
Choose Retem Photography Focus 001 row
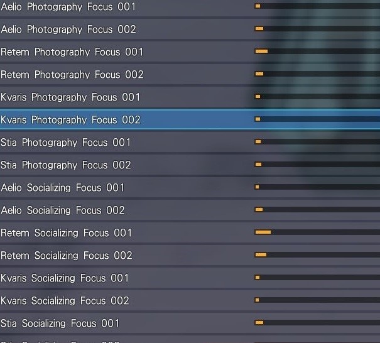[x=190, y=52]
